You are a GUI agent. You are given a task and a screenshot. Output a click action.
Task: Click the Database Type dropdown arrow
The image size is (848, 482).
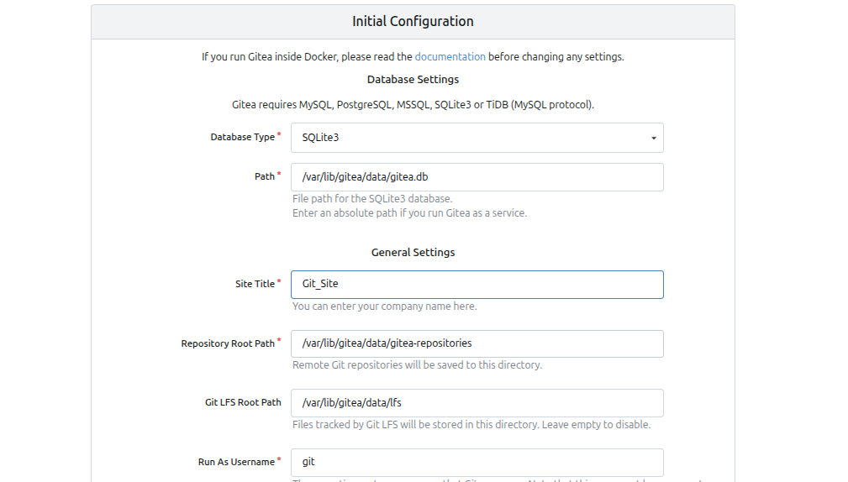point(653,138)
